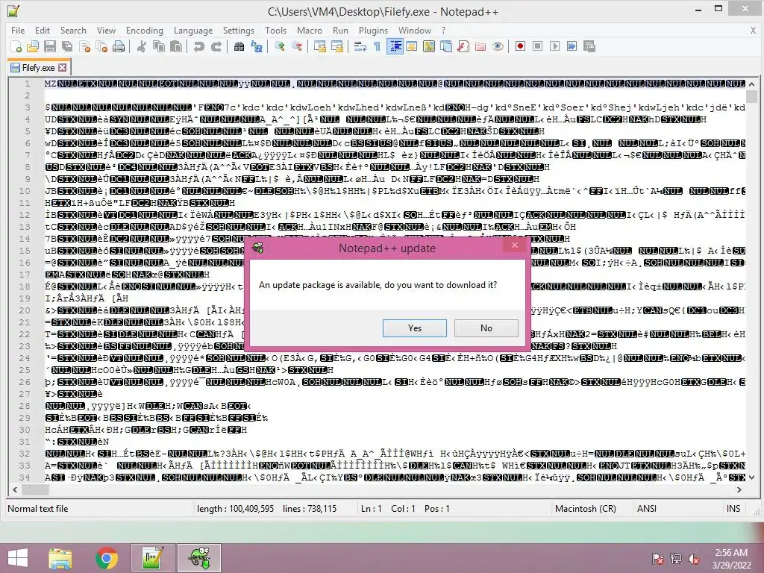
Task: Open the Plugins menu
Action: [373, 30]
